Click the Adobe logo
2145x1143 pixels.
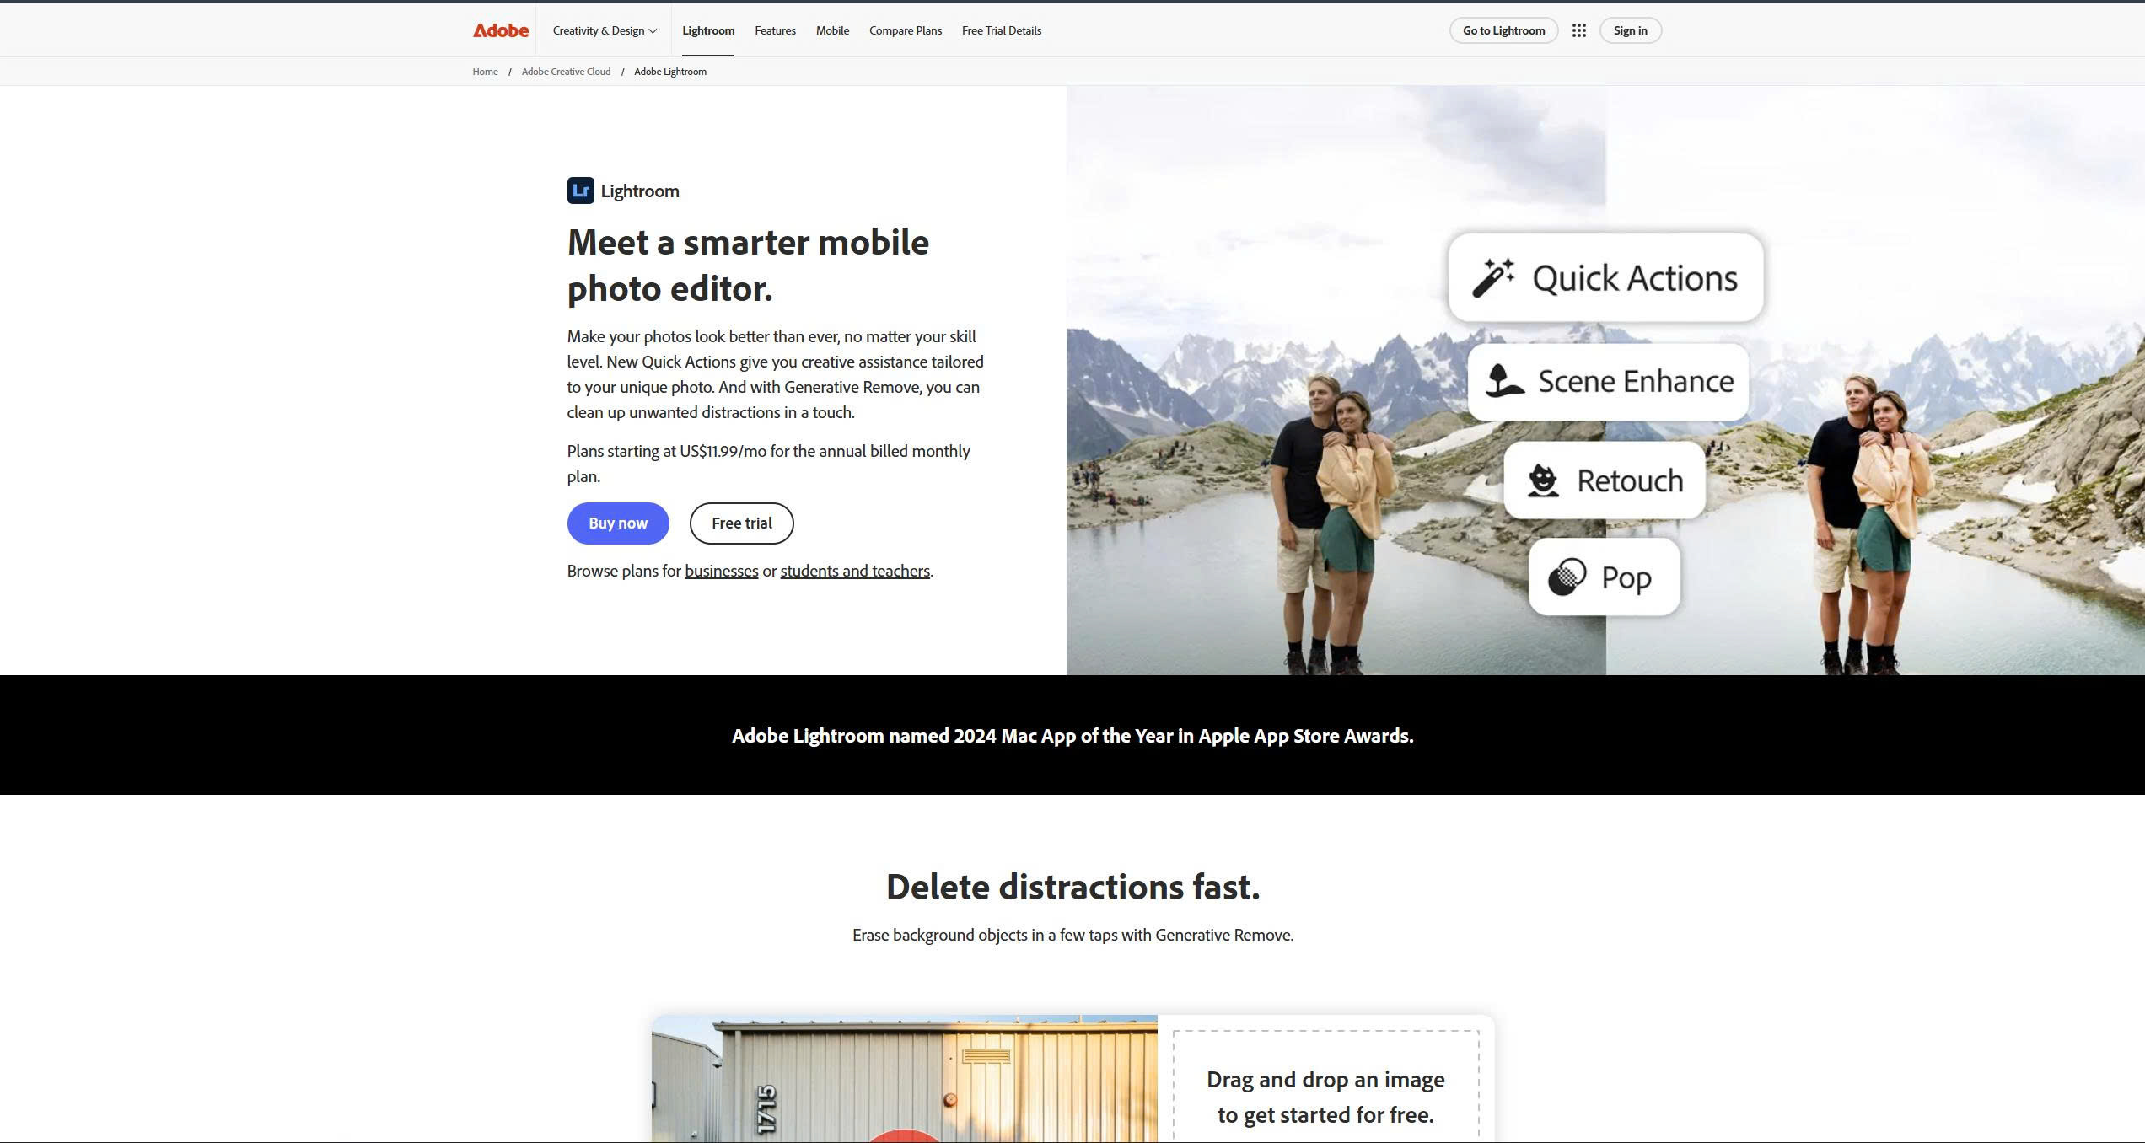click(500, 30)
